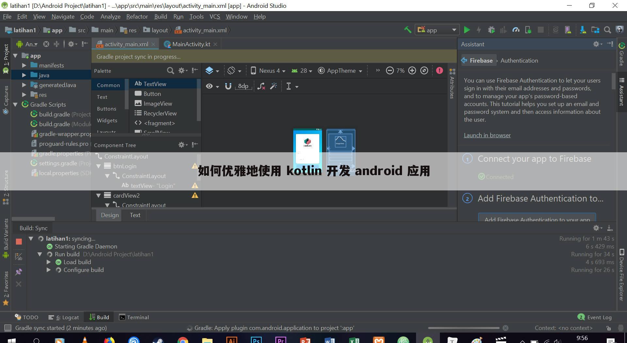
Task: Click the guidelines icon
Action: tap(289, 86)
